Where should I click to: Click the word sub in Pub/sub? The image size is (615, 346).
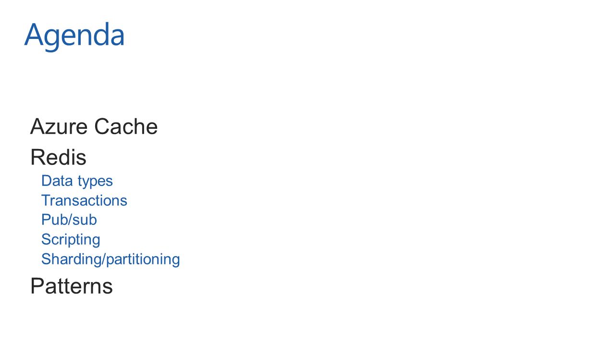click(85, 220)
